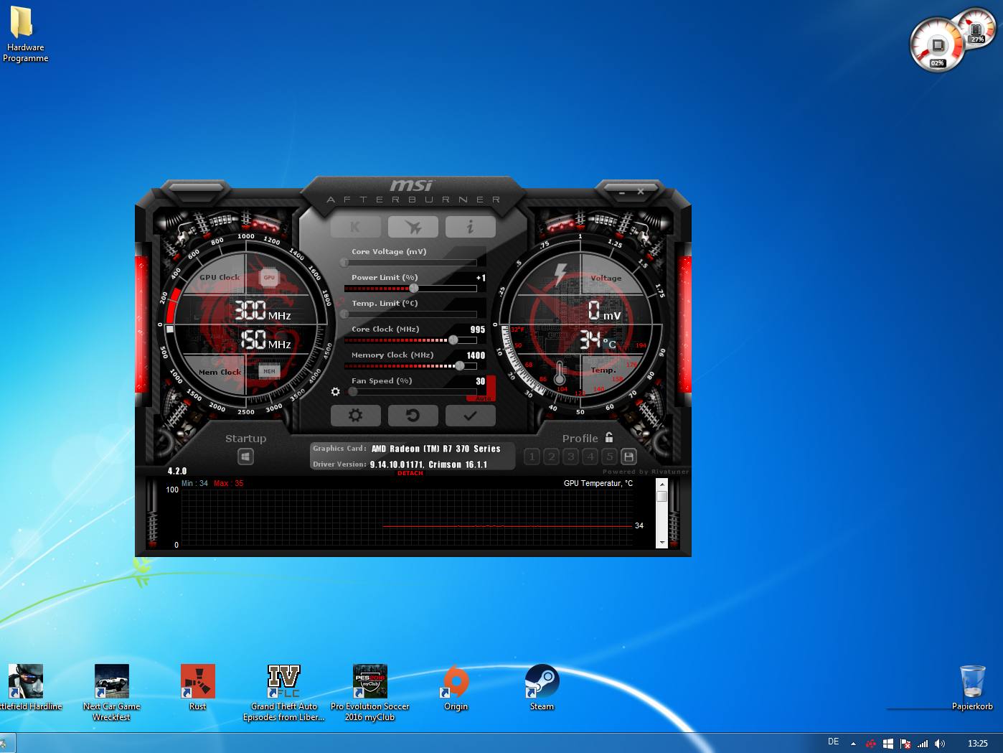The width and height of the screenshot is (1003, 753).
Task: Select the Origin desktop shortcut
Action: [456, 688]
